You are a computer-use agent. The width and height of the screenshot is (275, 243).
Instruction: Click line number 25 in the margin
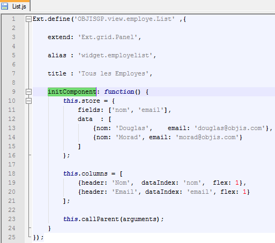pos(12,237)
